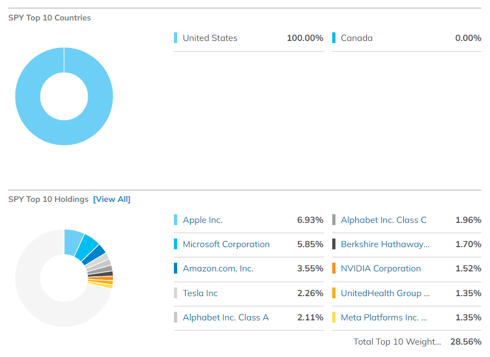Click the SPY Top 10 Holdings heading
490x357 pixels.
(48, 199)
